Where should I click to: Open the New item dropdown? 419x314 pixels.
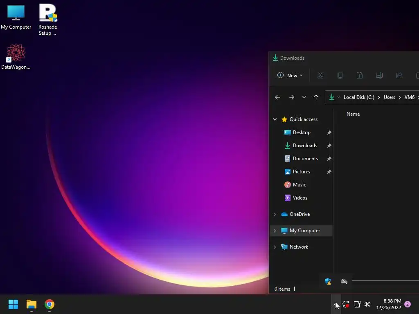290,76
